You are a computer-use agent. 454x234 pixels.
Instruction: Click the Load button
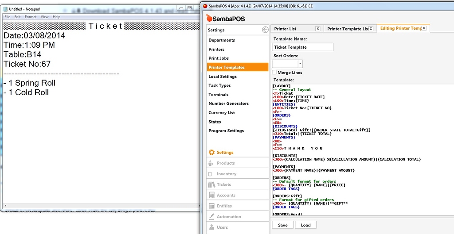[306, 225]
